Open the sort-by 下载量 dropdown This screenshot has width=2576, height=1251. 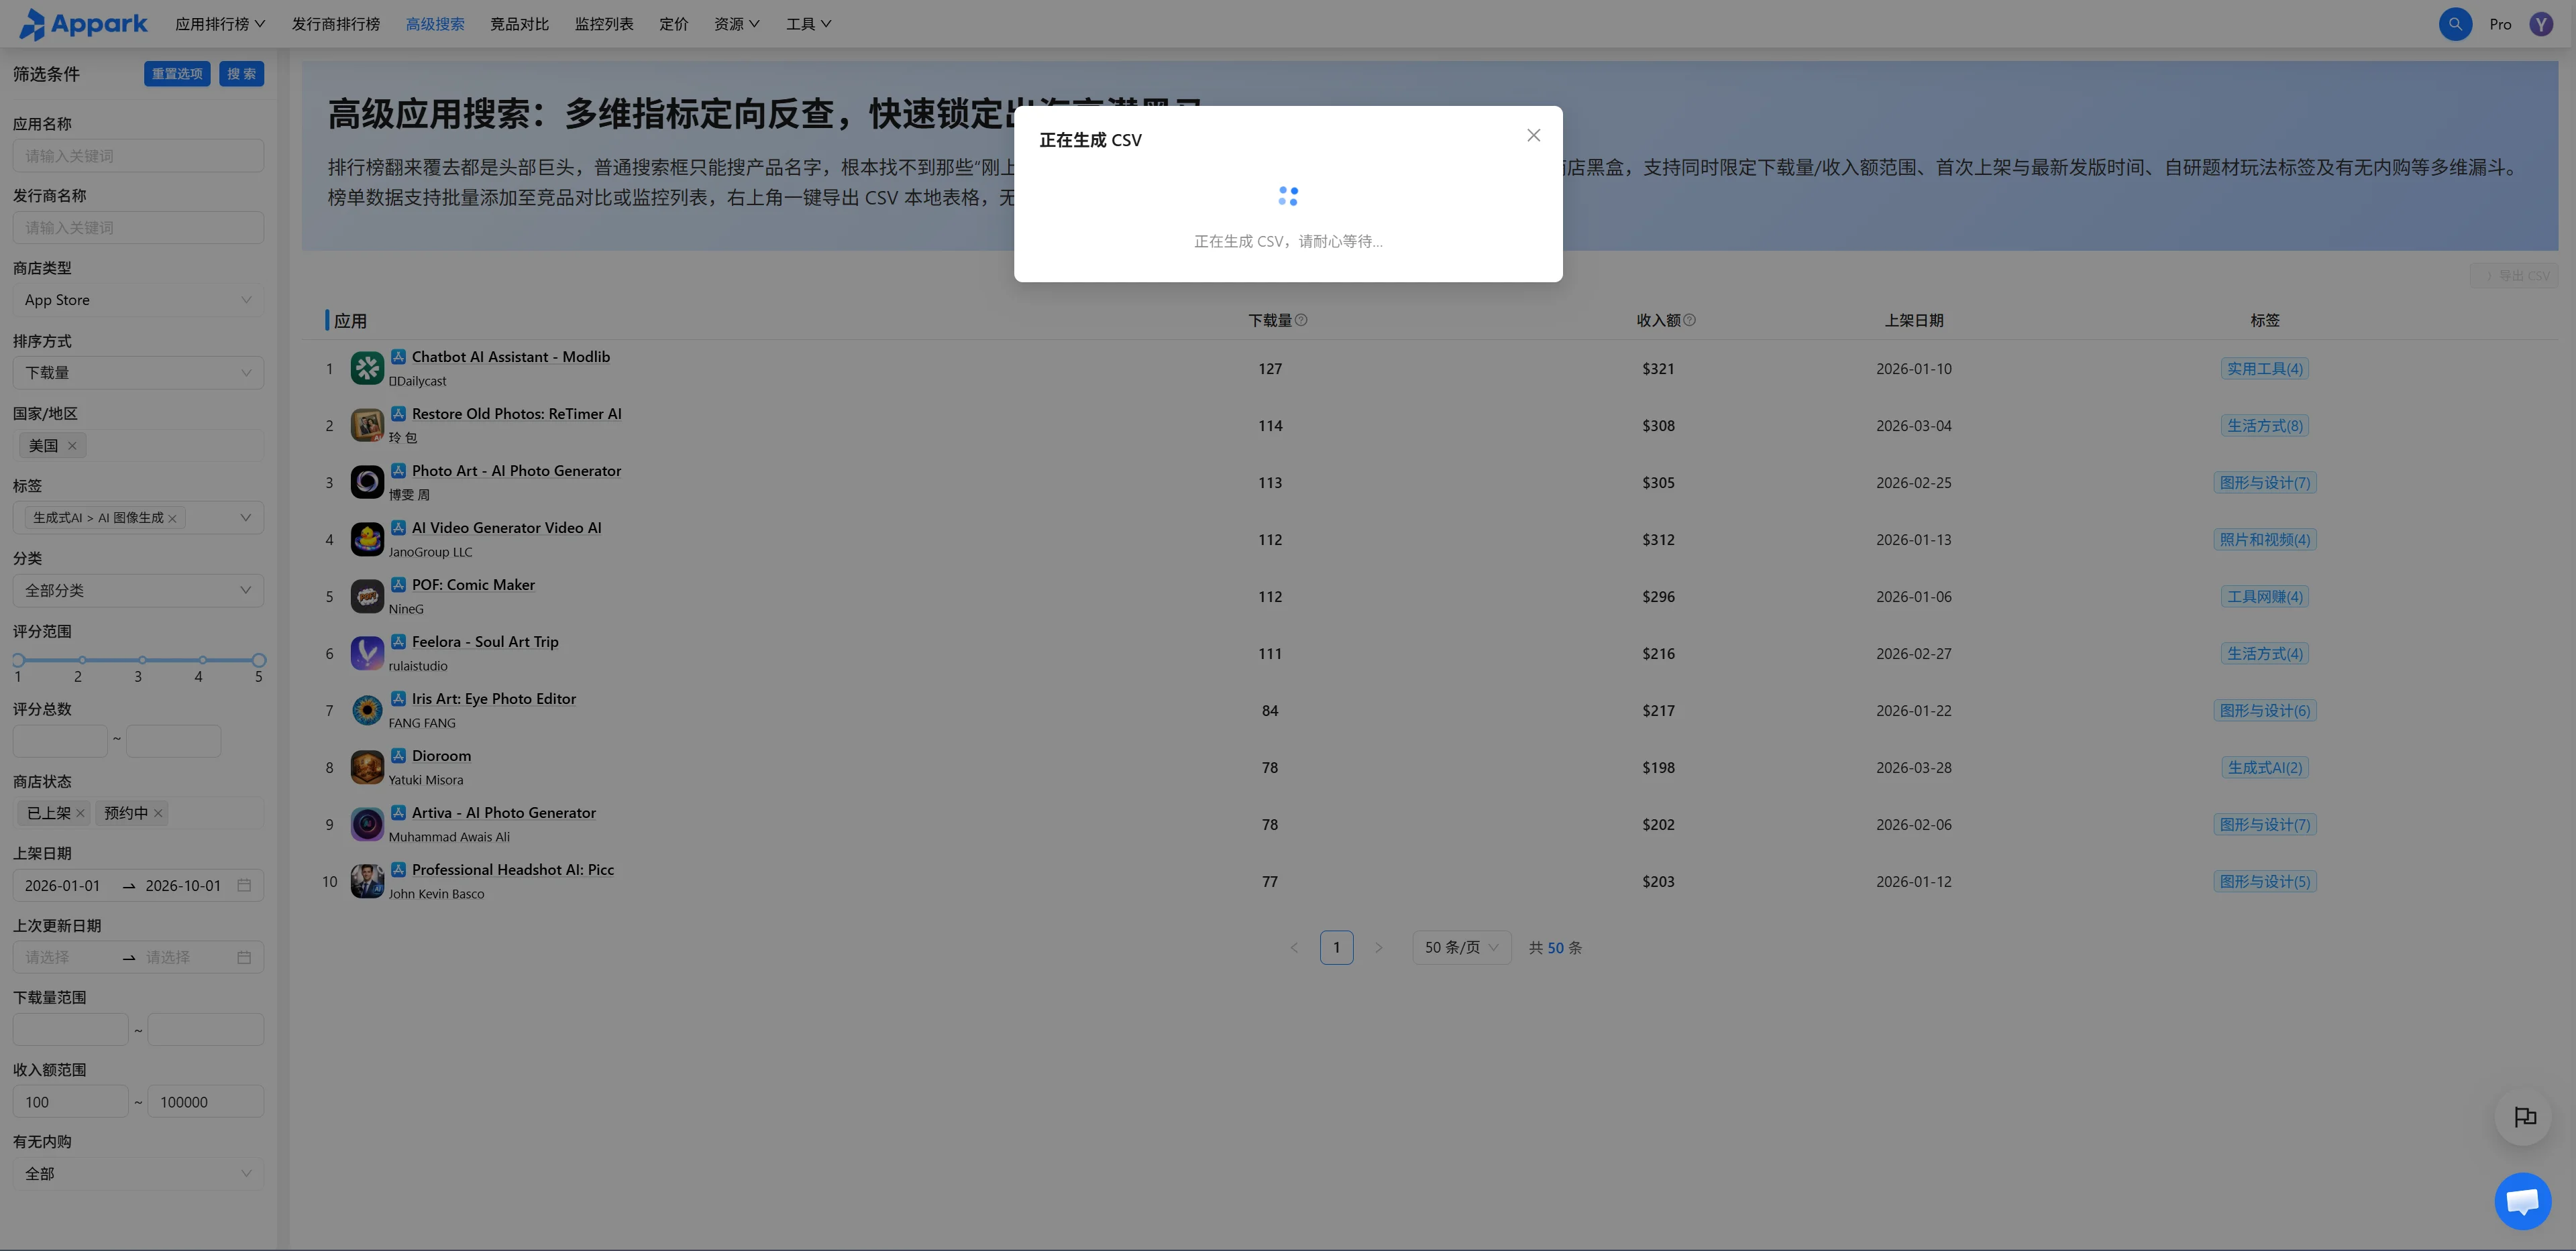[138, 373]
